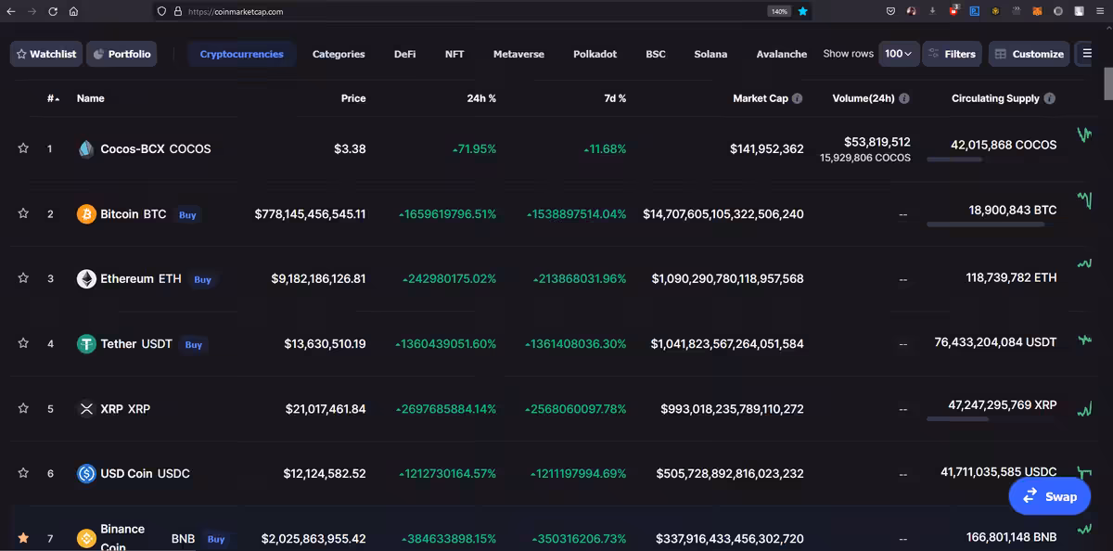Screen dimensions: 1113x551
Task: Open the Show rows 100 dropdown
Action: (899, 54)
